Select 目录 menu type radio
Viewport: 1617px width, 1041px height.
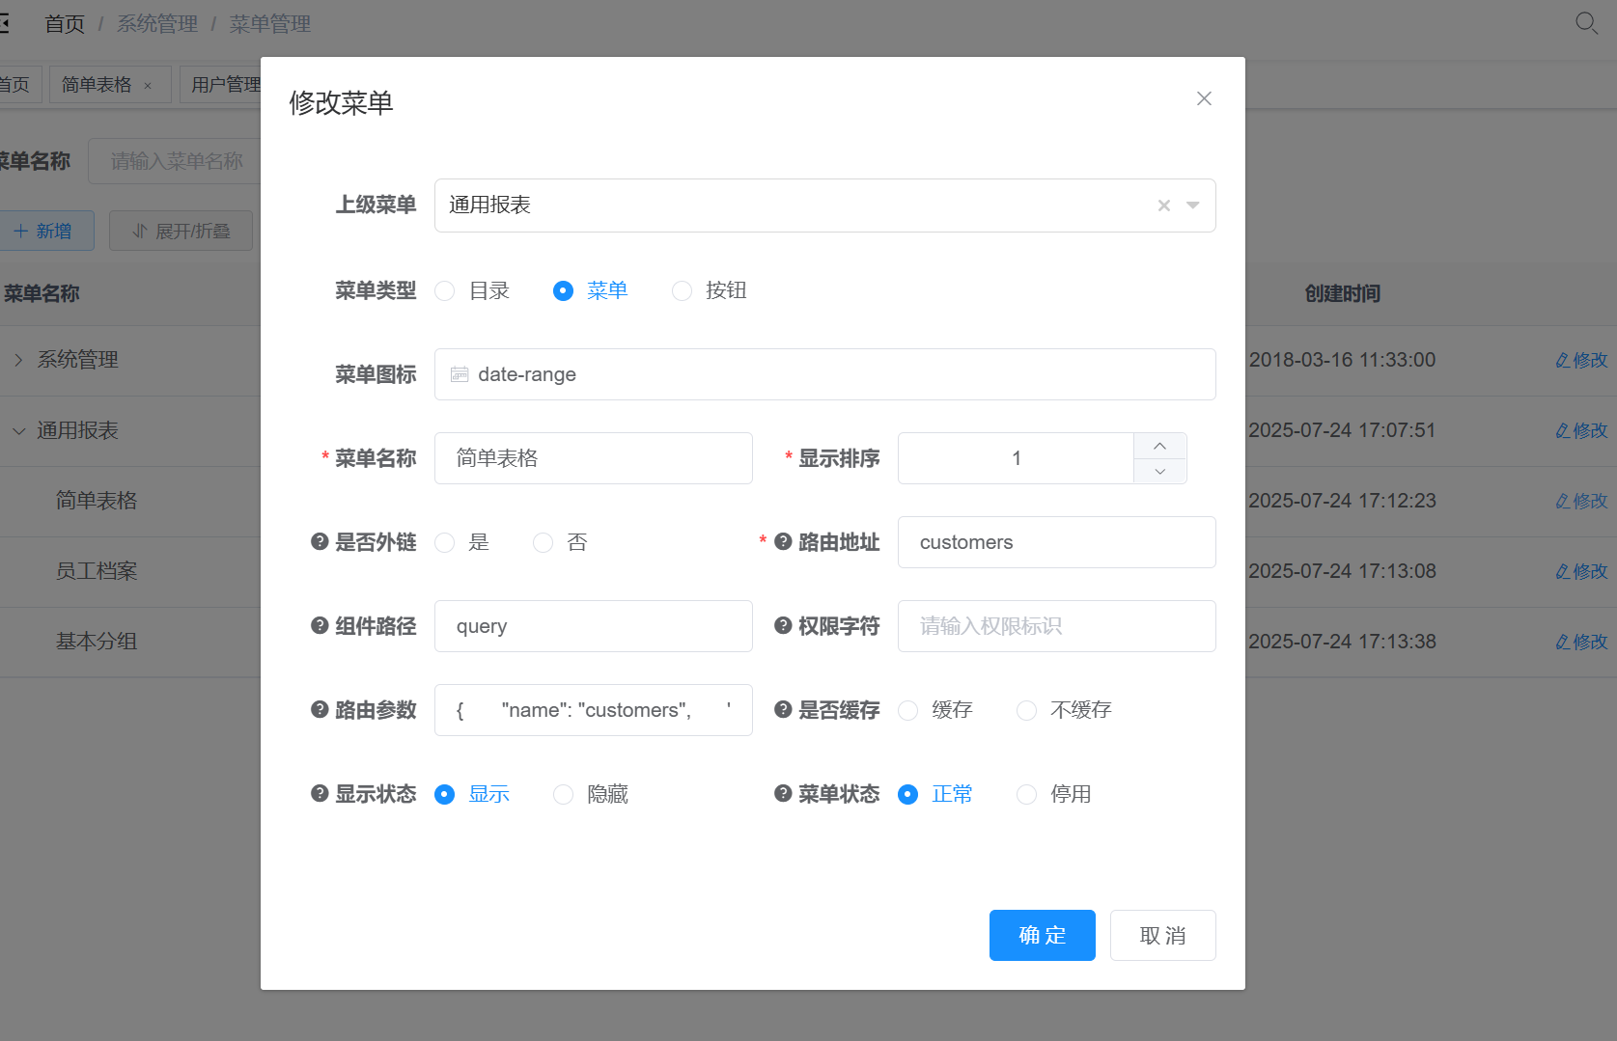[x=445, y=290]
